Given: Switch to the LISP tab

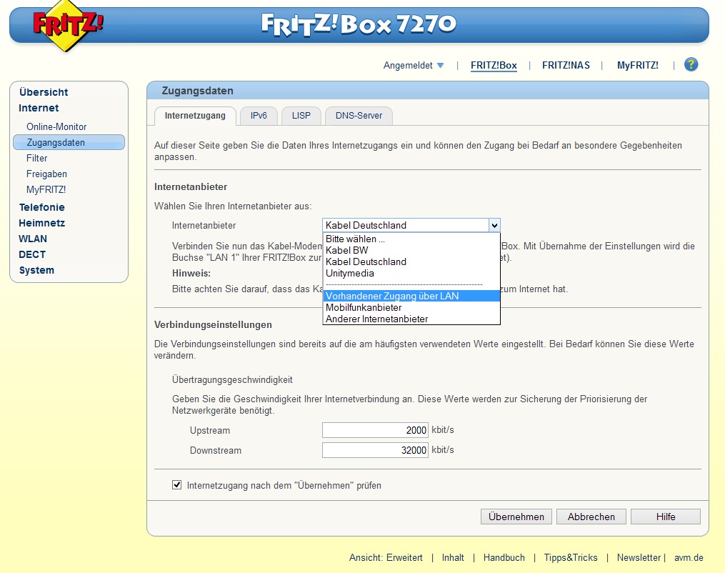Looking at the screenshot, I should [x=301, y=116].
